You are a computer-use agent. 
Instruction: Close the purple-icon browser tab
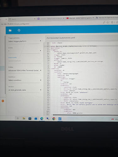click(64, 19)
